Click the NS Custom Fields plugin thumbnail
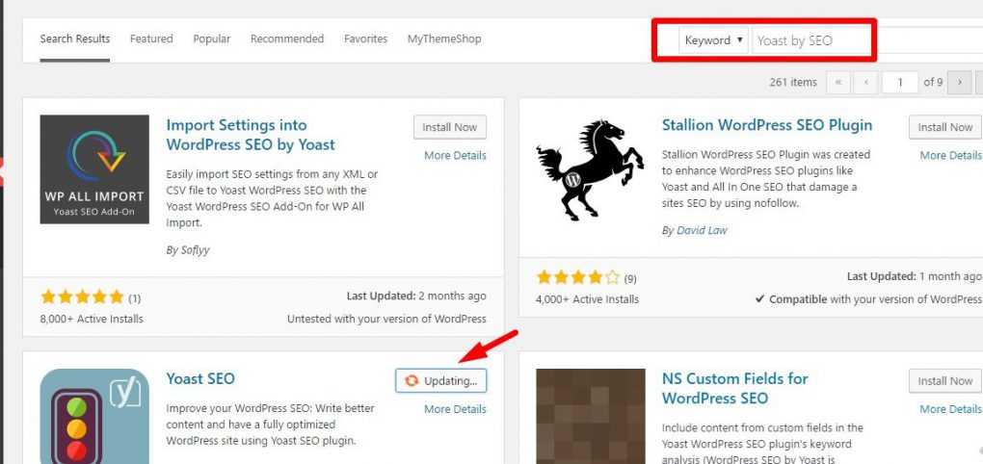Viewport: 983px width, 464px height. (x=591, y=417)
